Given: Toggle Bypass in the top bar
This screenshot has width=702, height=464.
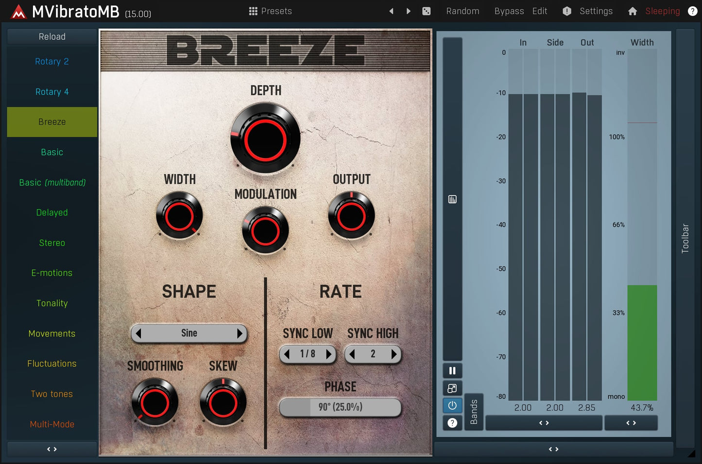Looking at the screenshot, I should tap(509, 11).
